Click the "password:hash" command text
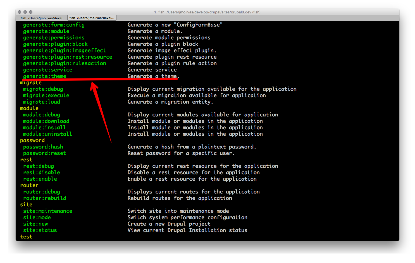 (43, 147)
